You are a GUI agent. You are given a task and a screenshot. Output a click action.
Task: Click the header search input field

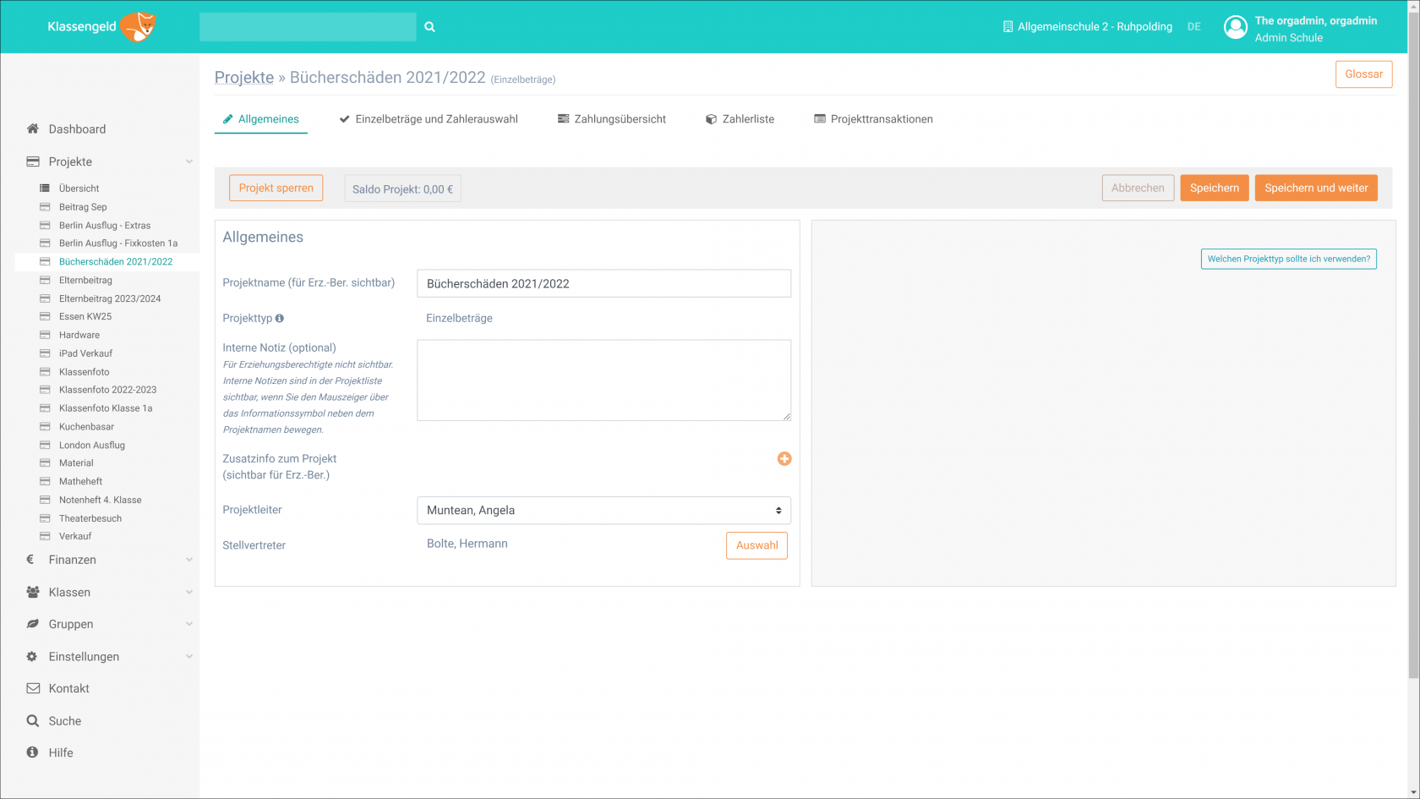(x=308, y=27)
